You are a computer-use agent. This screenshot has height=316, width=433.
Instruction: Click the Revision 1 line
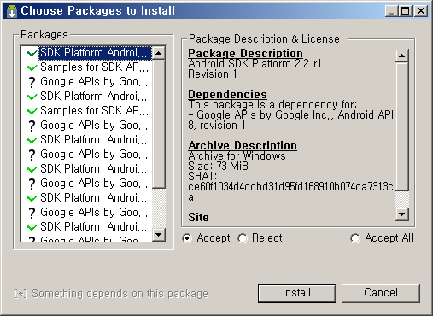(213, 74)
